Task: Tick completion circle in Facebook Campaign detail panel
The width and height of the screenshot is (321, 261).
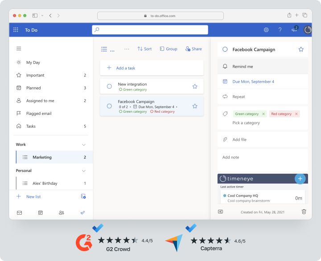Action: (225, 49)
